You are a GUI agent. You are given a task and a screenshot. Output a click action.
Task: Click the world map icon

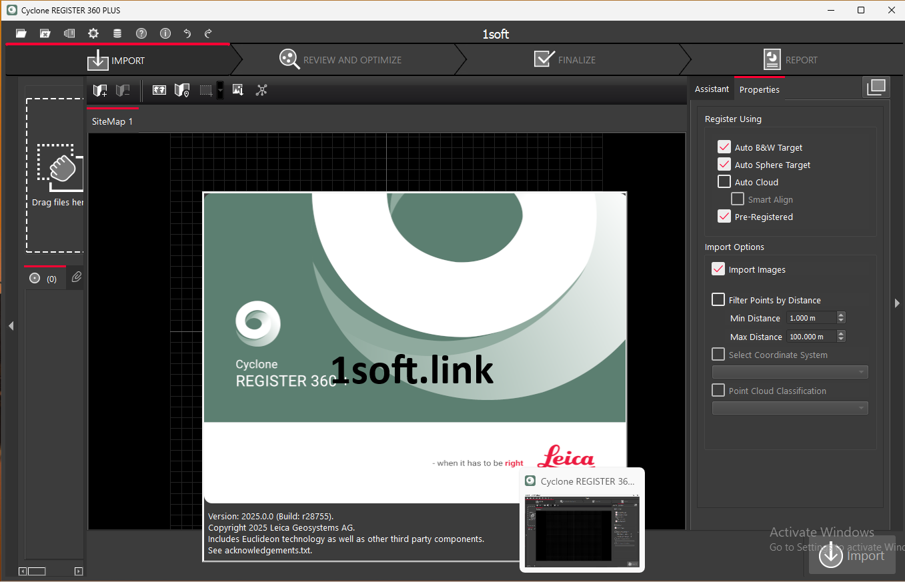click(x=159, y=90)
